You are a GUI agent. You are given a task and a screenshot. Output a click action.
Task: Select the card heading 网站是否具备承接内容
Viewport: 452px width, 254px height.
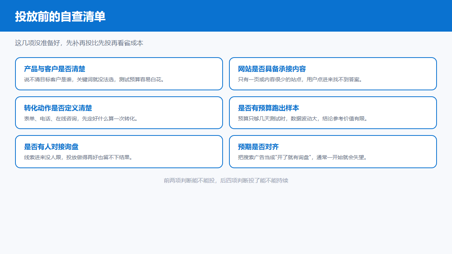[x=272, y=69]
